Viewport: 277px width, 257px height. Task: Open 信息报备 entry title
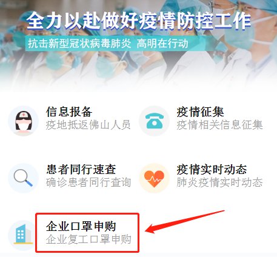click(x=69, y=112)
